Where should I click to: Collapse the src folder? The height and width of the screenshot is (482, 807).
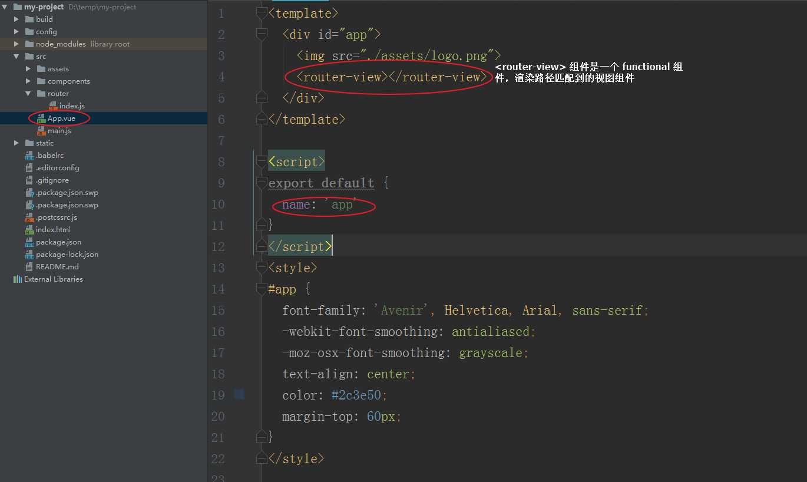point(16,57)
